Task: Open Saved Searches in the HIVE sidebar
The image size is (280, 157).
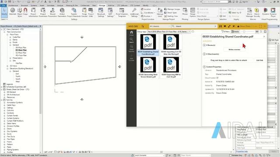Action: (131, 48)
